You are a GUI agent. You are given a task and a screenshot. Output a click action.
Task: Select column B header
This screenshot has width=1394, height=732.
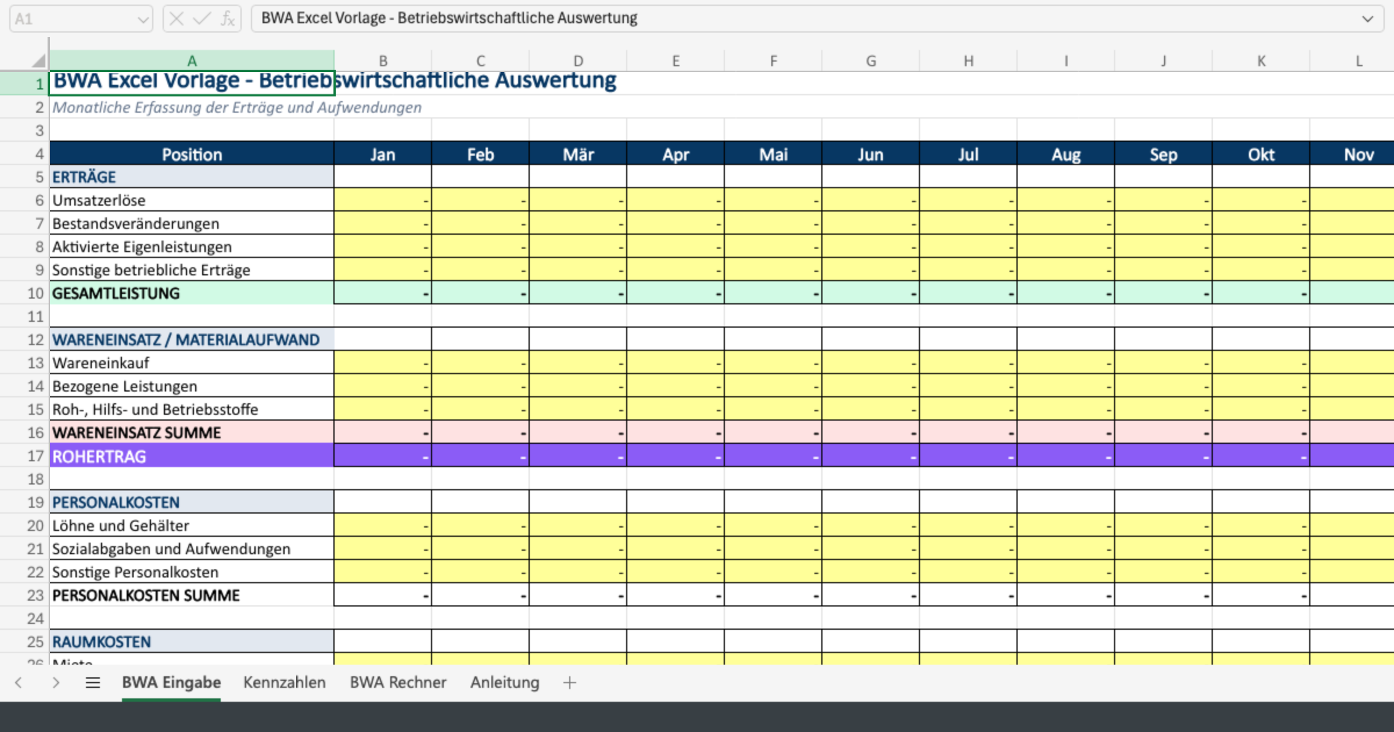click(383, 61)
